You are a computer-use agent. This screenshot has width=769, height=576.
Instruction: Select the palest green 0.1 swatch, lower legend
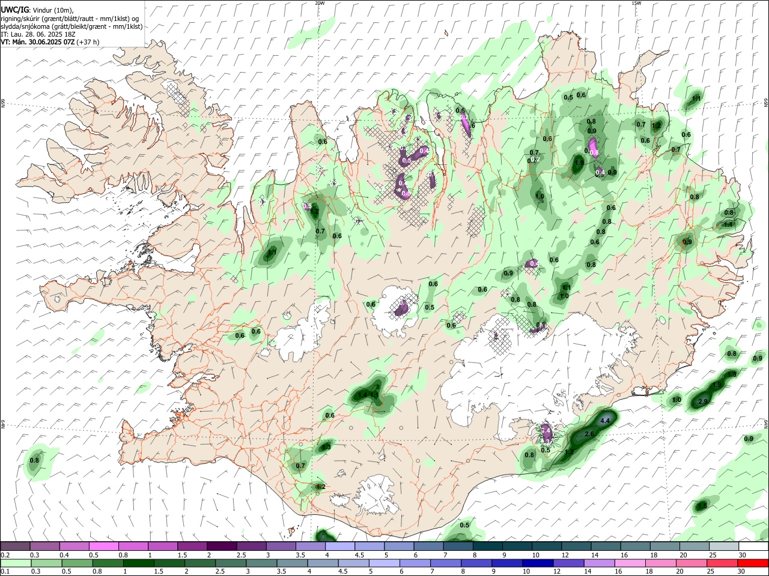click(x=16, y=563)
